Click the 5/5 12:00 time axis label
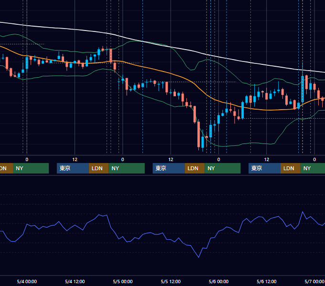 click(x=171, y=281)
